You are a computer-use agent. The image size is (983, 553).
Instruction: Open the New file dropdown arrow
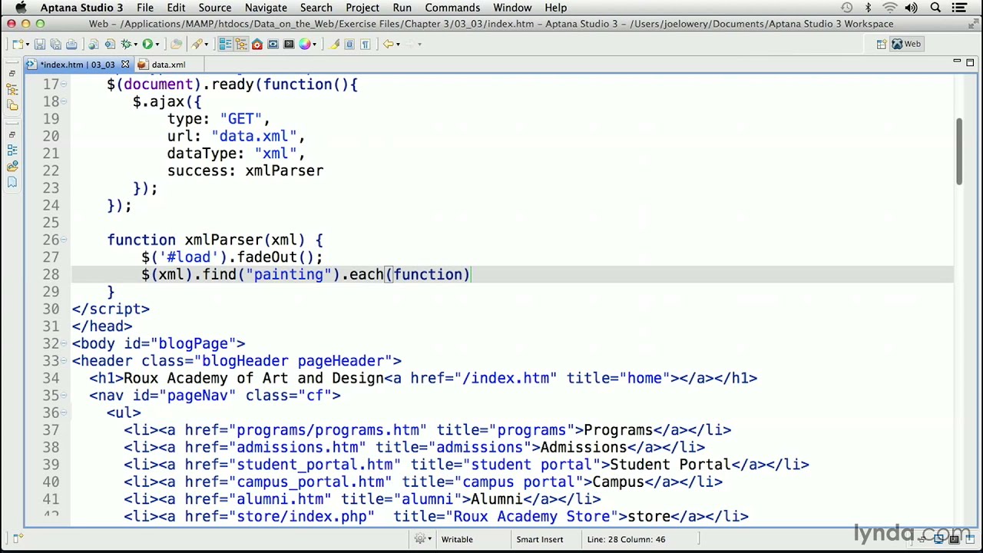(x=27, y=45)
